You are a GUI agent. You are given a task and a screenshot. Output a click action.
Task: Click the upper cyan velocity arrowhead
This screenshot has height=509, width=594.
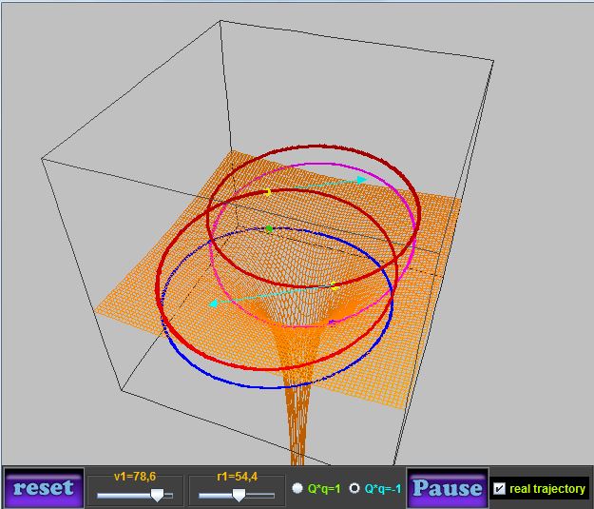click(362, 179)
